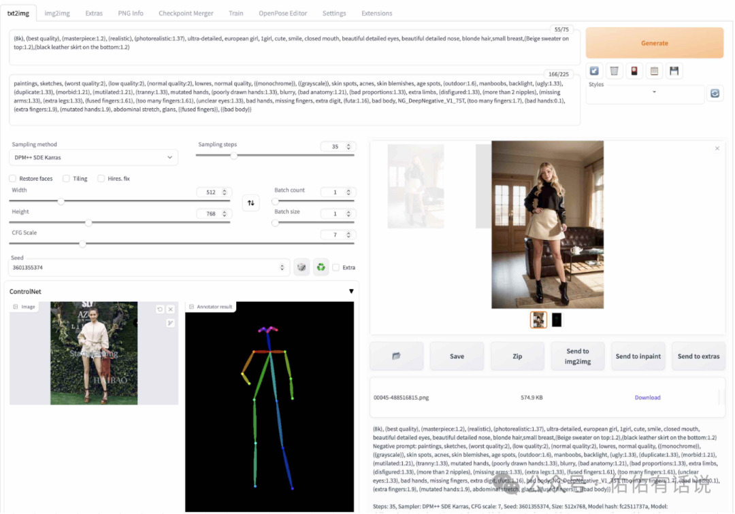Click the Width slider handle
The image size is (735, 514).
pyautogui.click(x=61, y=201)
